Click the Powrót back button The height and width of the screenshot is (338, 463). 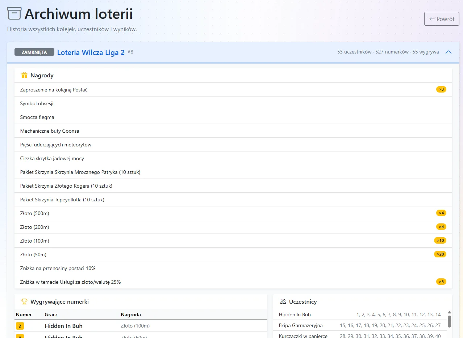click(442, 19)
